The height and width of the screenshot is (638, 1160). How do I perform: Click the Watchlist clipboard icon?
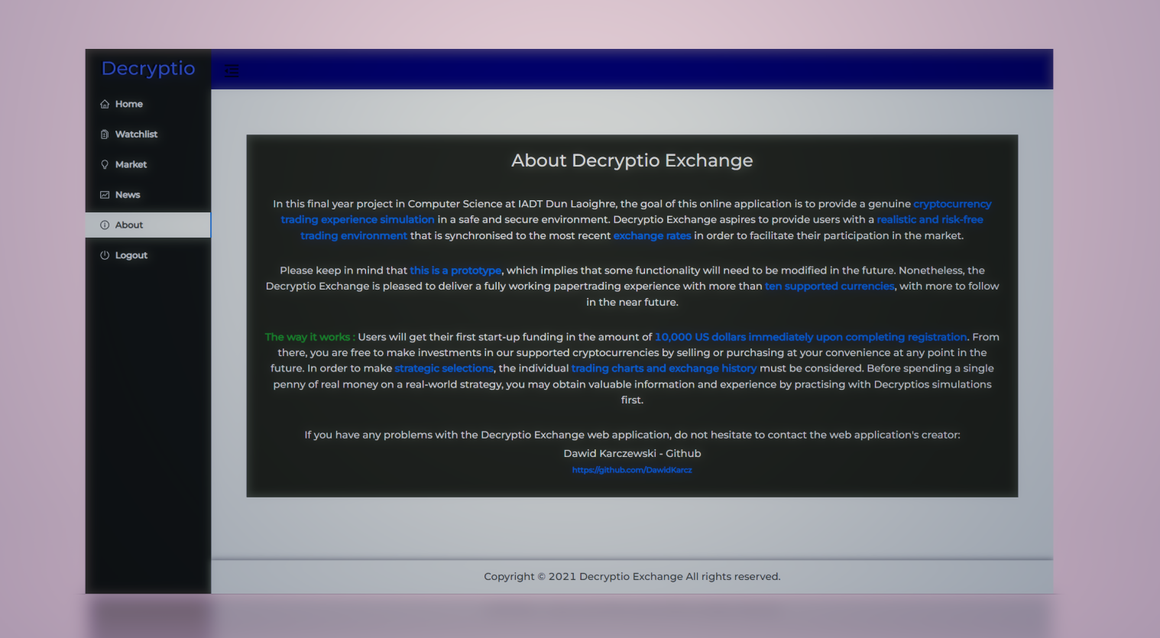105,134
